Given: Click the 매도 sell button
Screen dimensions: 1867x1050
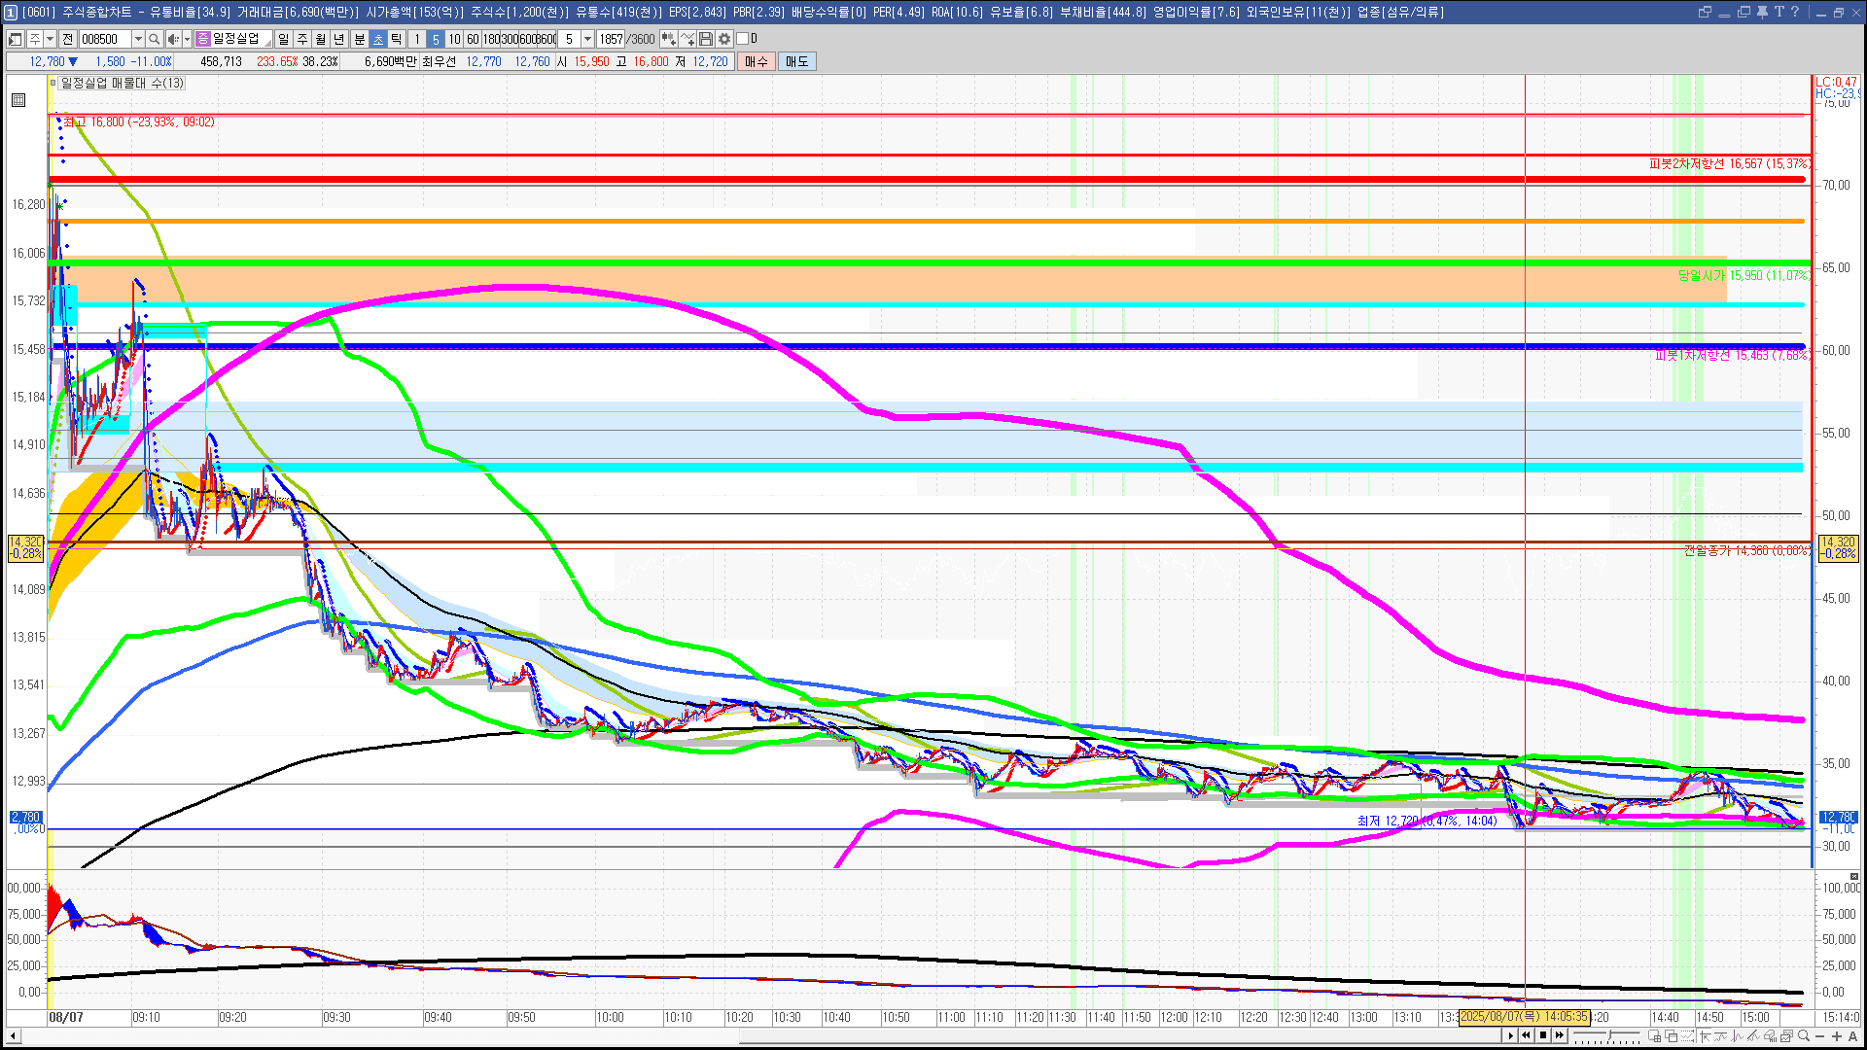Looking at the screenshot, I should click(x=796, y=61).
